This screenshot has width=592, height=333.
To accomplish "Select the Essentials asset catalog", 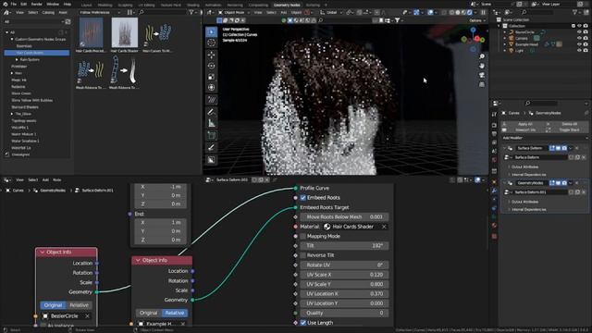I will click(x=24, y=46).
